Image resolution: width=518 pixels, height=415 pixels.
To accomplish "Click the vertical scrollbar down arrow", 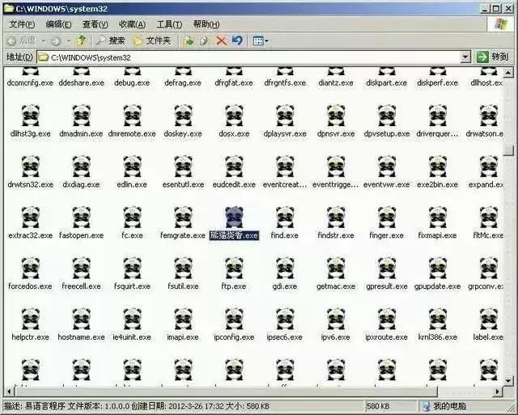I will click(508, 381).
